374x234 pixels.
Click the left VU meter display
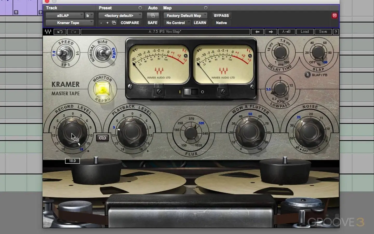[159, 64]
